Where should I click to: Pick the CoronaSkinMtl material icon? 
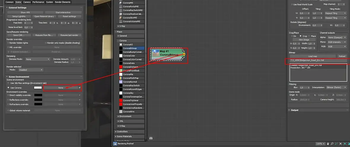point(121,18)
